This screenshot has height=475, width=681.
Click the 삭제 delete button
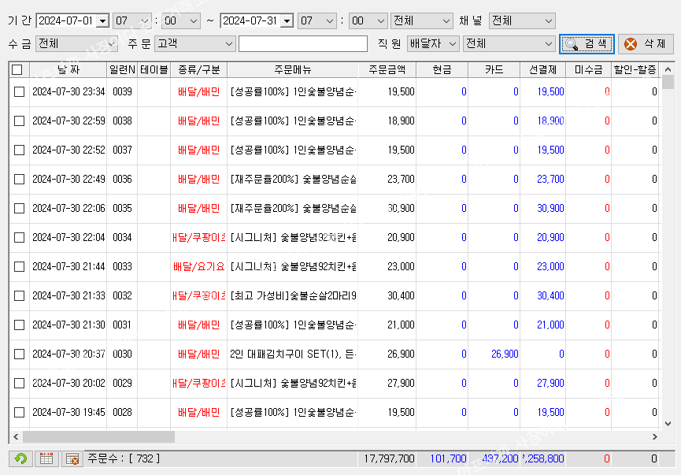click(x=646, y=43)
